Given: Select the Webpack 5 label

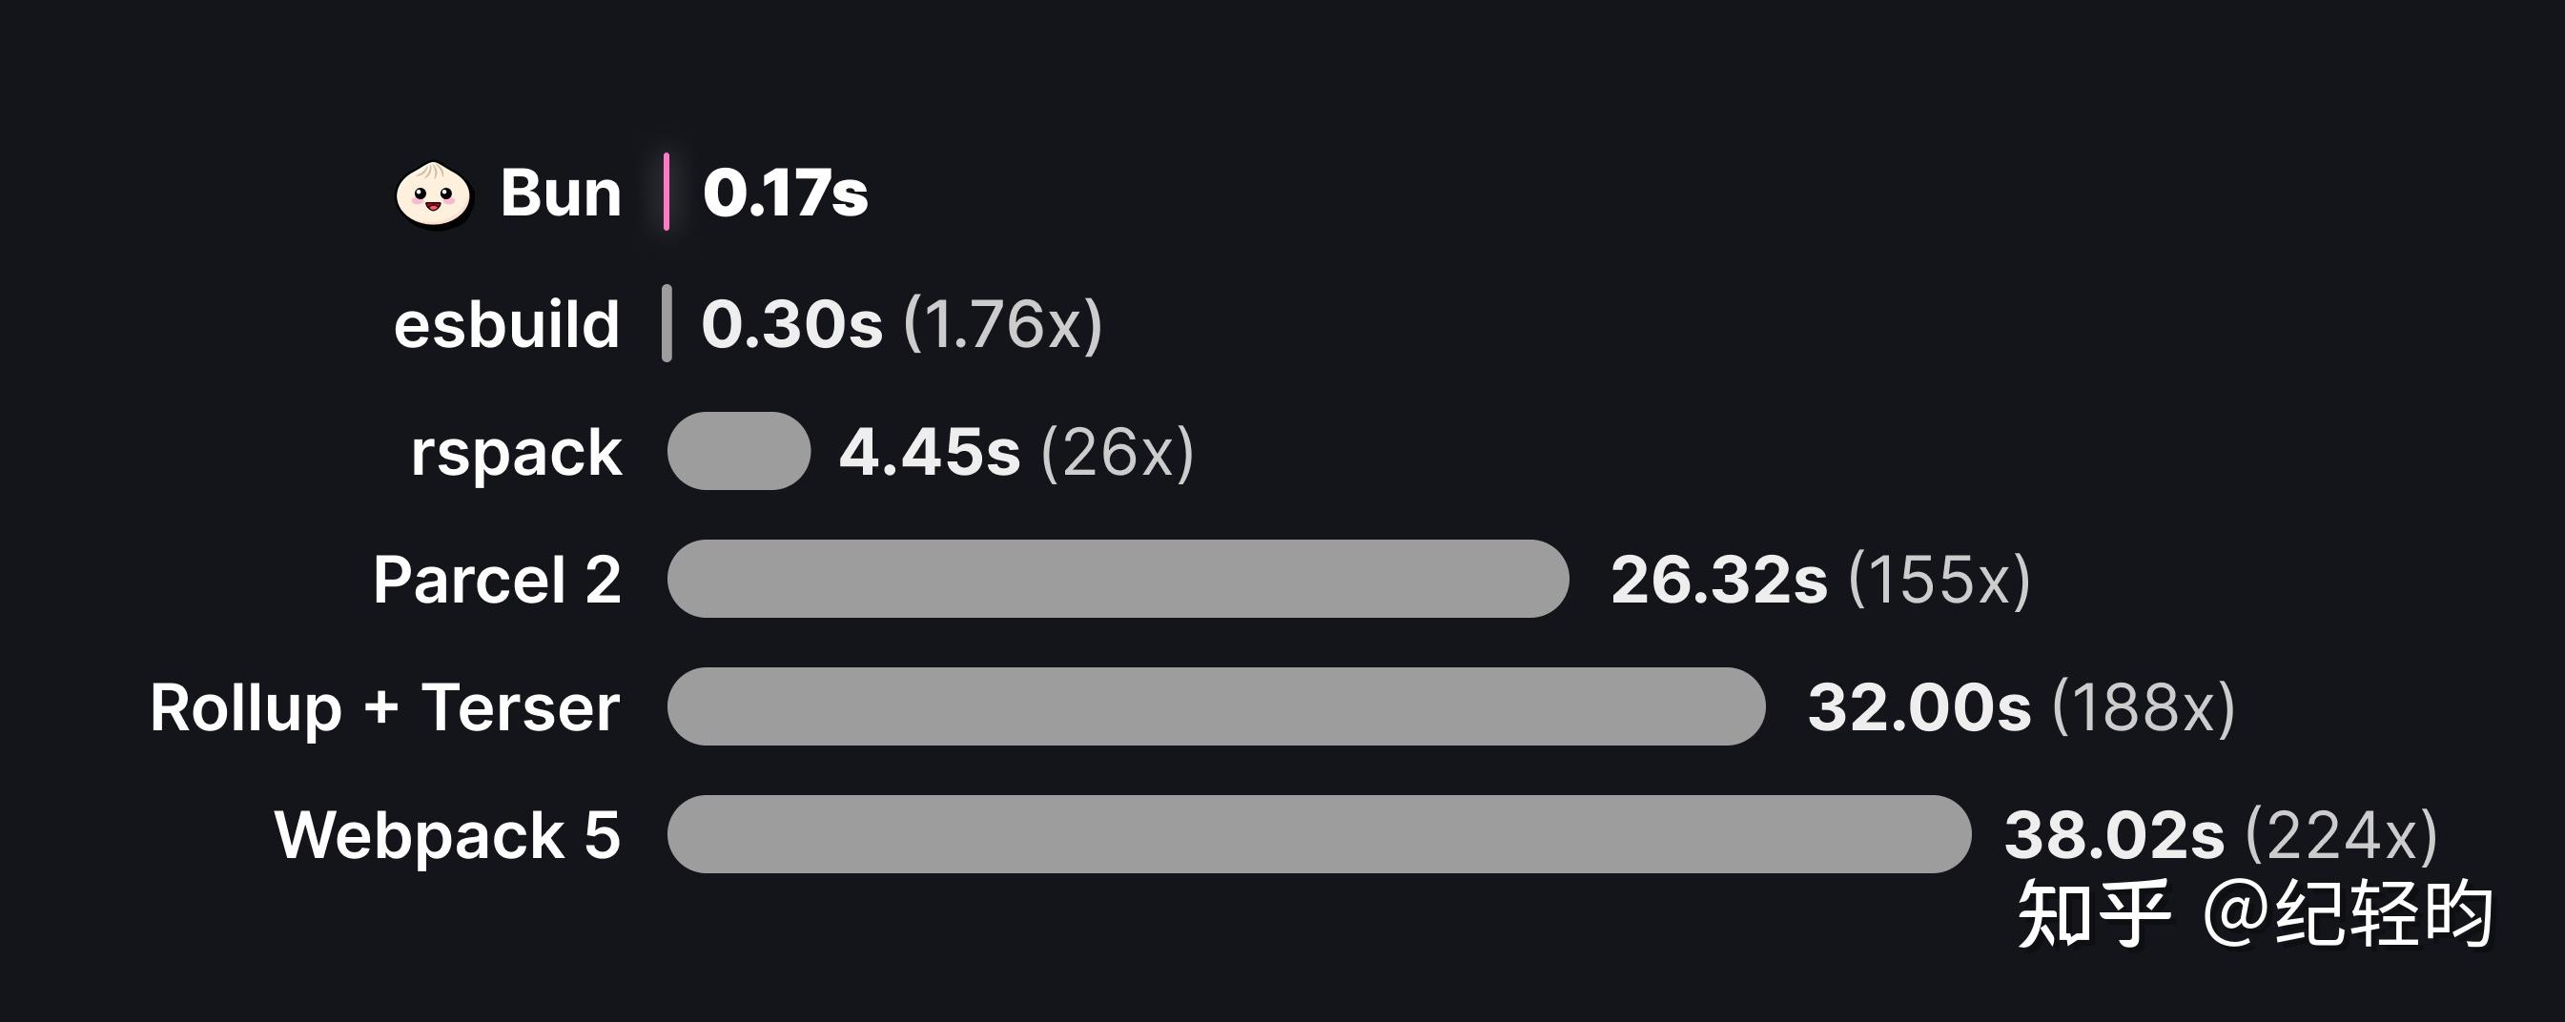Looking at the screenshot, I should click(x=447, y=834).
